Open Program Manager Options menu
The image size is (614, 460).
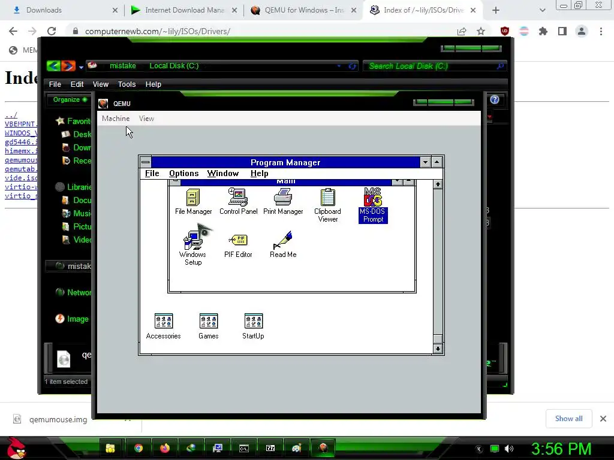[183, 173]
